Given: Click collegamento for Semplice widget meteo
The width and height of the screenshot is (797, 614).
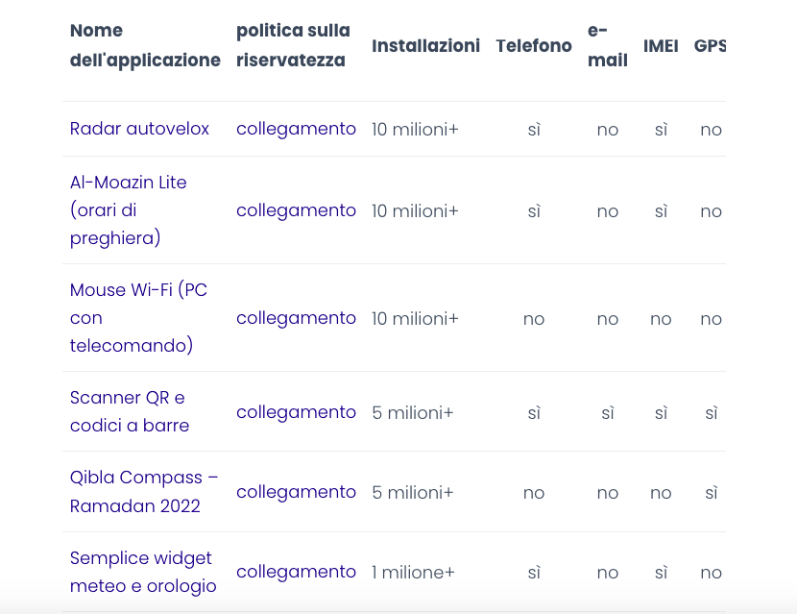Looking at the screenshot, I should click(296, 572).
